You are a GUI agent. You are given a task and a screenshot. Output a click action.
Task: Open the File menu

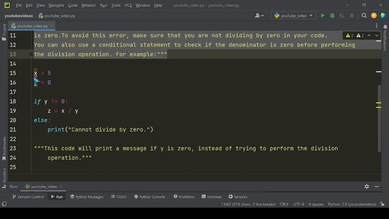pos(19,5)
